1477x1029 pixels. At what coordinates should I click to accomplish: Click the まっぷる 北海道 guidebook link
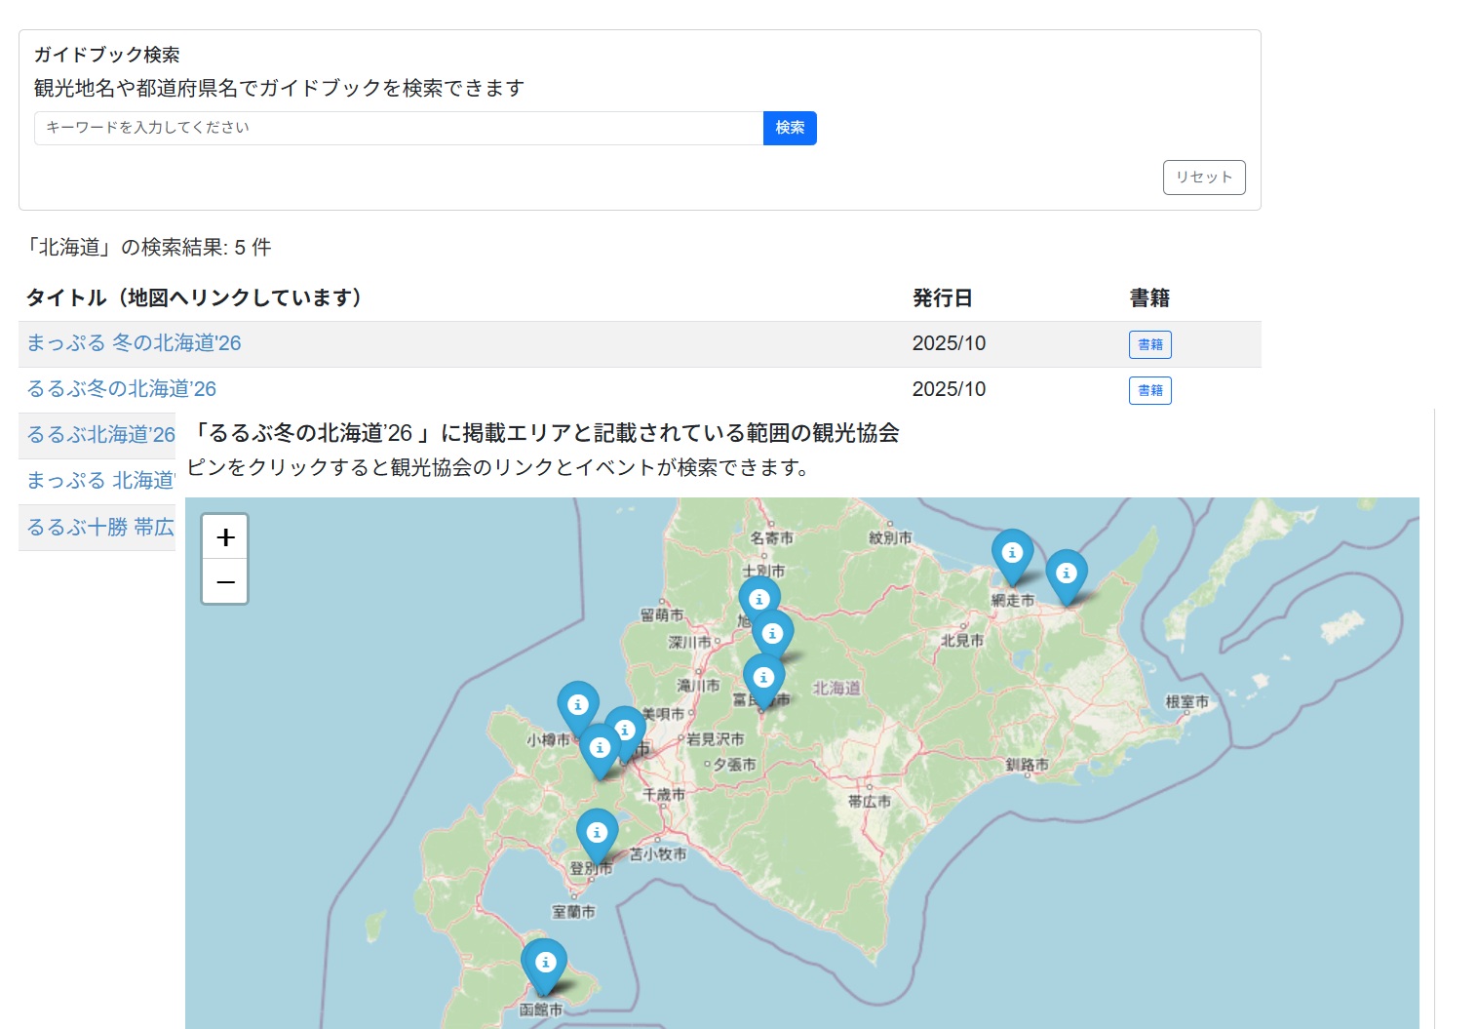[99, 481]
